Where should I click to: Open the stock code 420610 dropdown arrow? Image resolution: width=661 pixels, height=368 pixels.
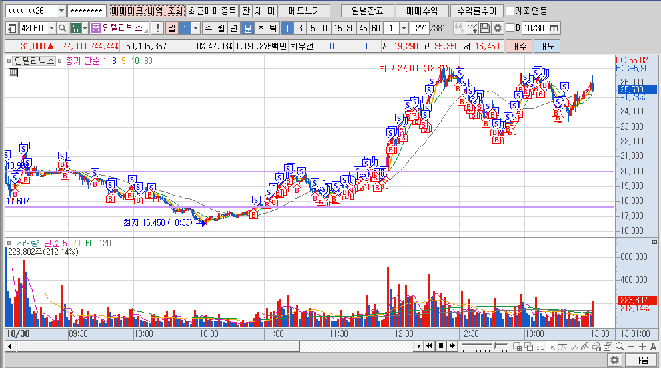click(51, 28)
